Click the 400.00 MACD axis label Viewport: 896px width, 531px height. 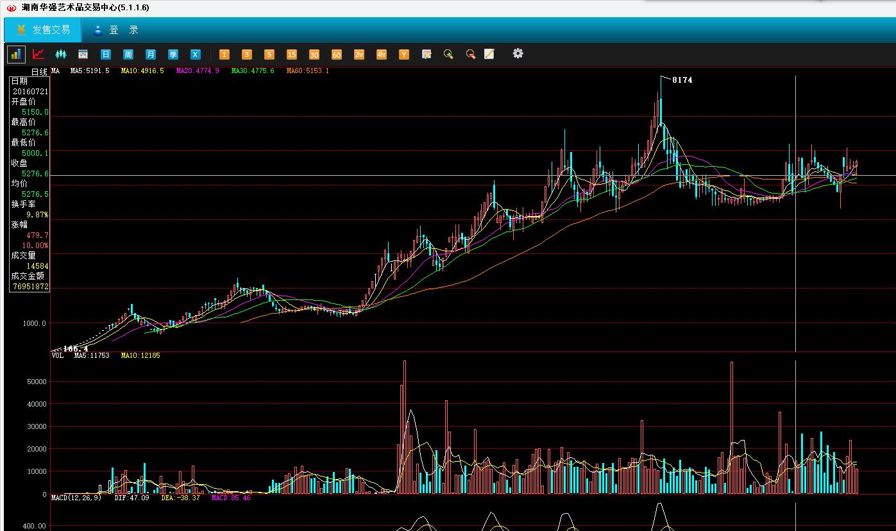pos(35,526)
